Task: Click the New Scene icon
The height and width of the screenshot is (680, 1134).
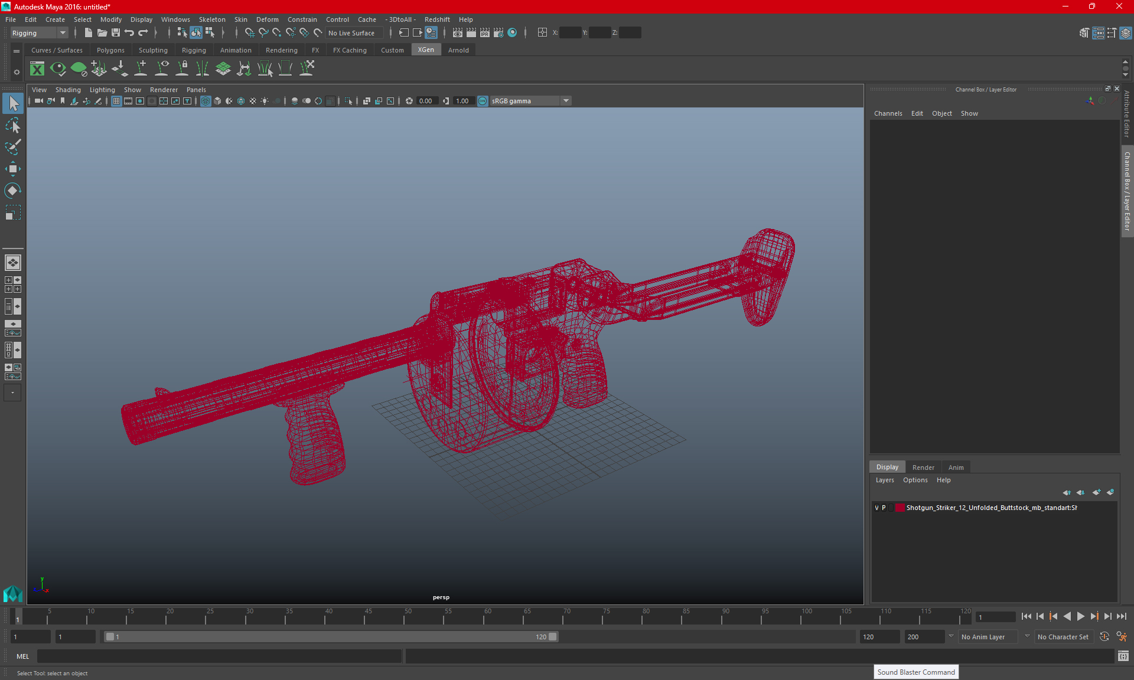Action: click(x=88, y=33)
